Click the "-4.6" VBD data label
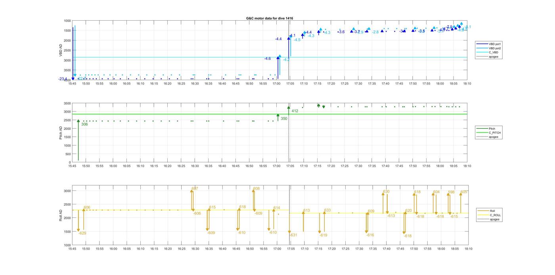Image resolution: width=555 pixels, height=275 pixels. (268, 59)
